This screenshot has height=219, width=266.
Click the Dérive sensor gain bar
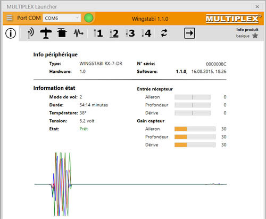click(x=195, y=145)
